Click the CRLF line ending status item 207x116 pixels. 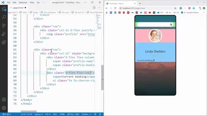(55, 114)
